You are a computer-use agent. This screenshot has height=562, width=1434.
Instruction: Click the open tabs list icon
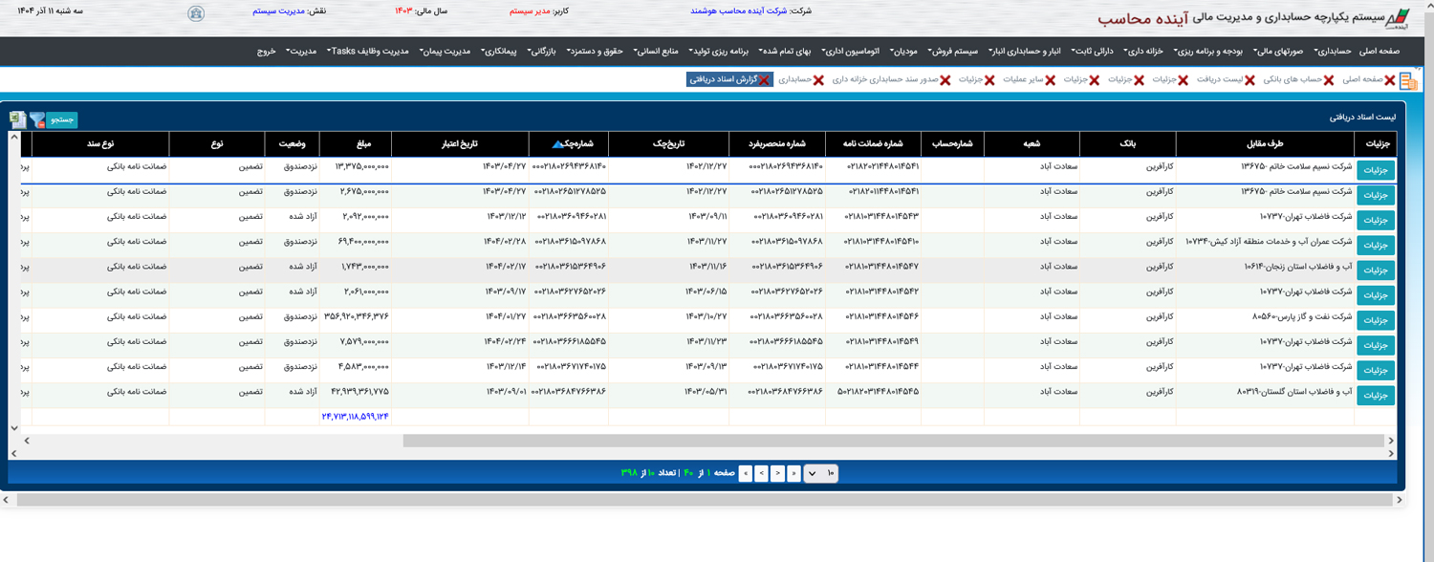(x=1409, y=81)
